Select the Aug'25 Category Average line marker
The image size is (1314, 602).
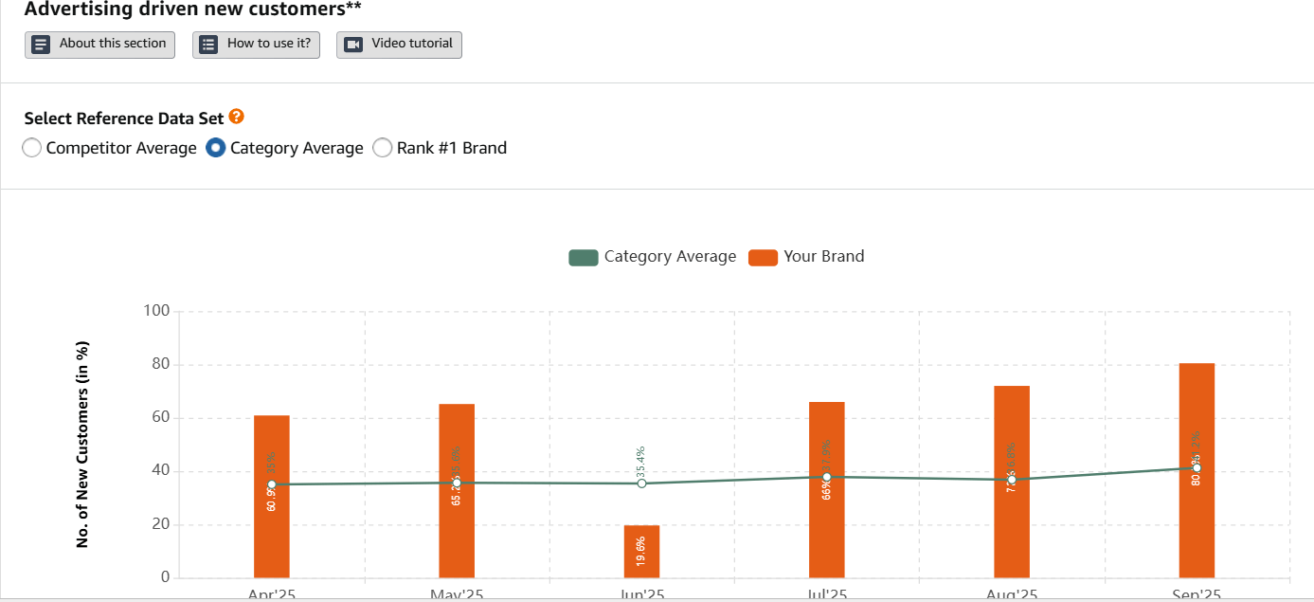click(x=1012, y=480)
